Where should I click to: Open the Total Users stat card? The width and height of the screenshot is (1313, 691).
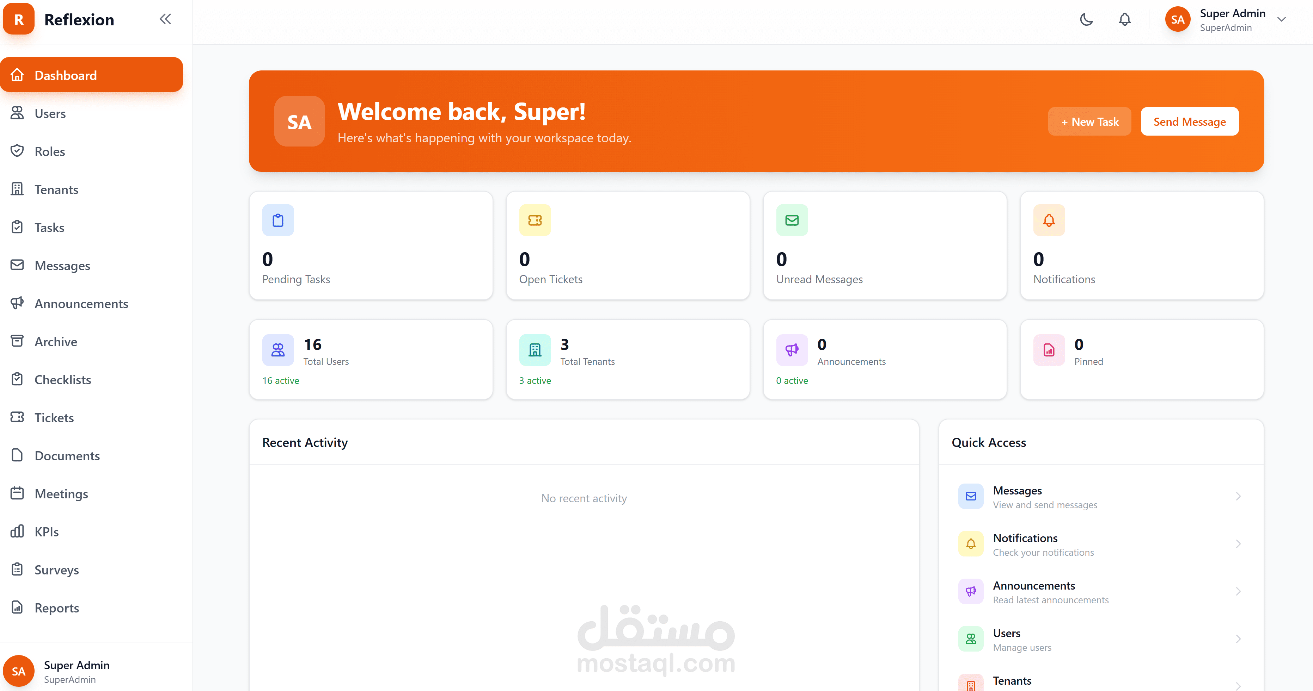(371, 359)
